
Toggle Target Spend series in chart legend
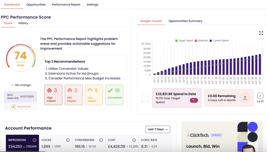184,40
